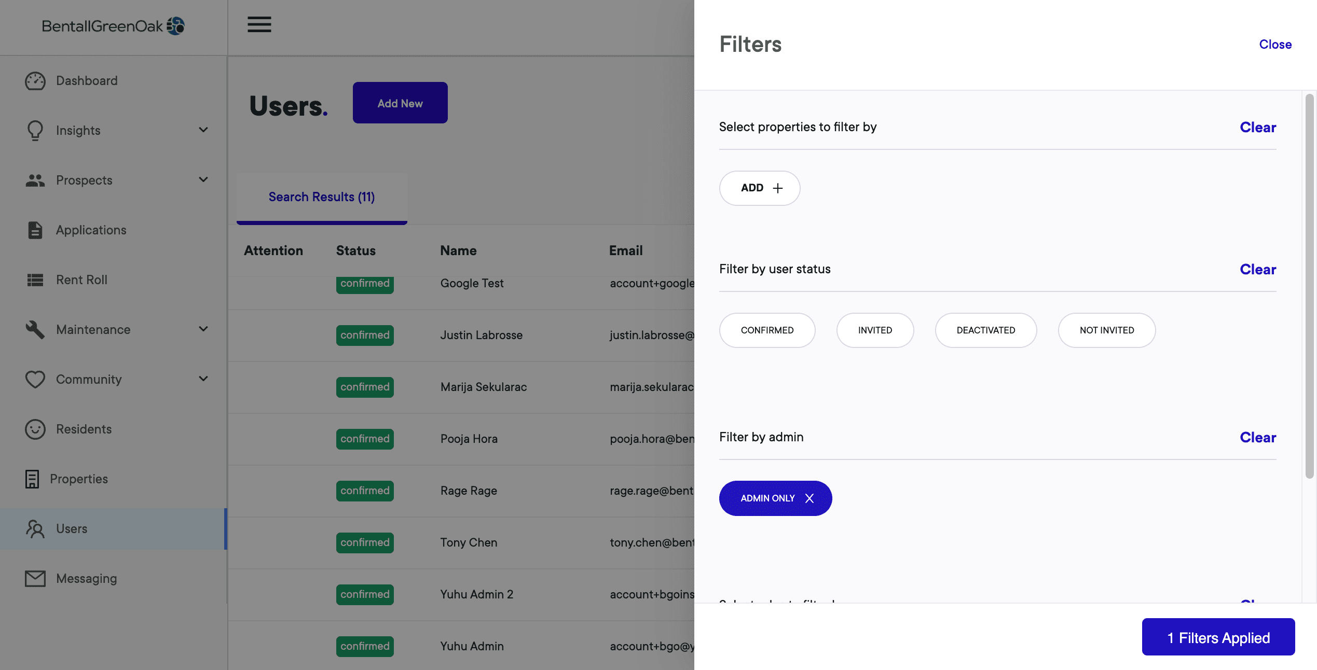Click the Properties building icon

pyautogui.click(x=32, y=479)
